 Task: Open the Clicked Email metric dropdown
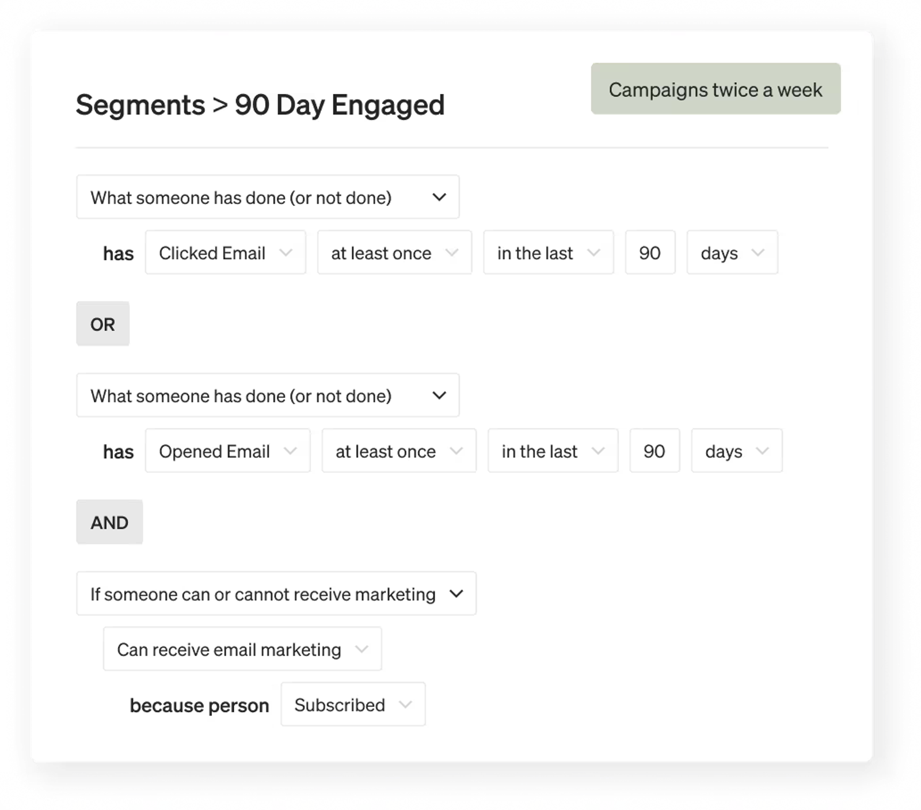pos(225,252)
